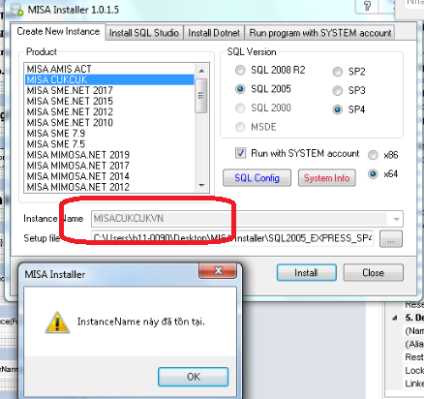This screenshot has height=399, width=424.
Task: Click the product list scrollbar thumb
Action: (x=201, y=96)
